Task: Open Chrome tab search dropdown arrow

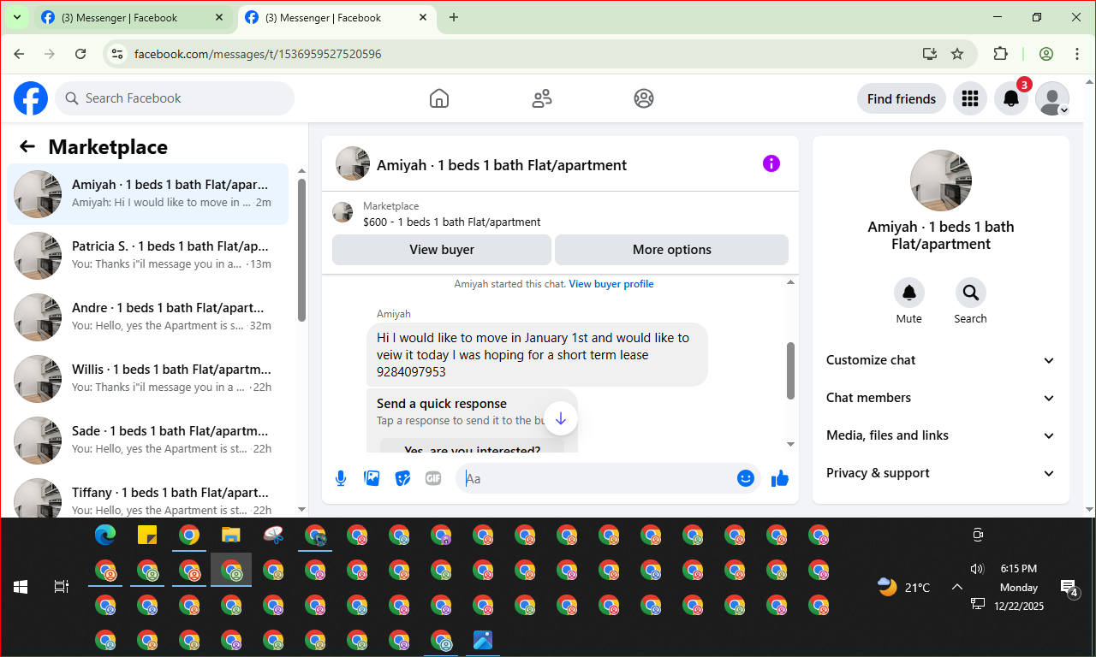Action: click(16, 17)
